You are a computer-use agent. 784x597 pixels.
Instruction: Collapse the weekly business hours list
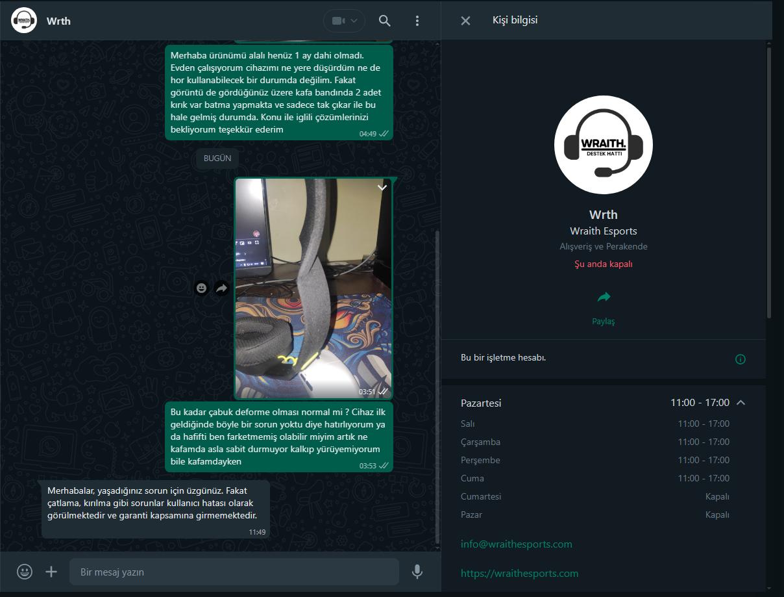point(740,403)
